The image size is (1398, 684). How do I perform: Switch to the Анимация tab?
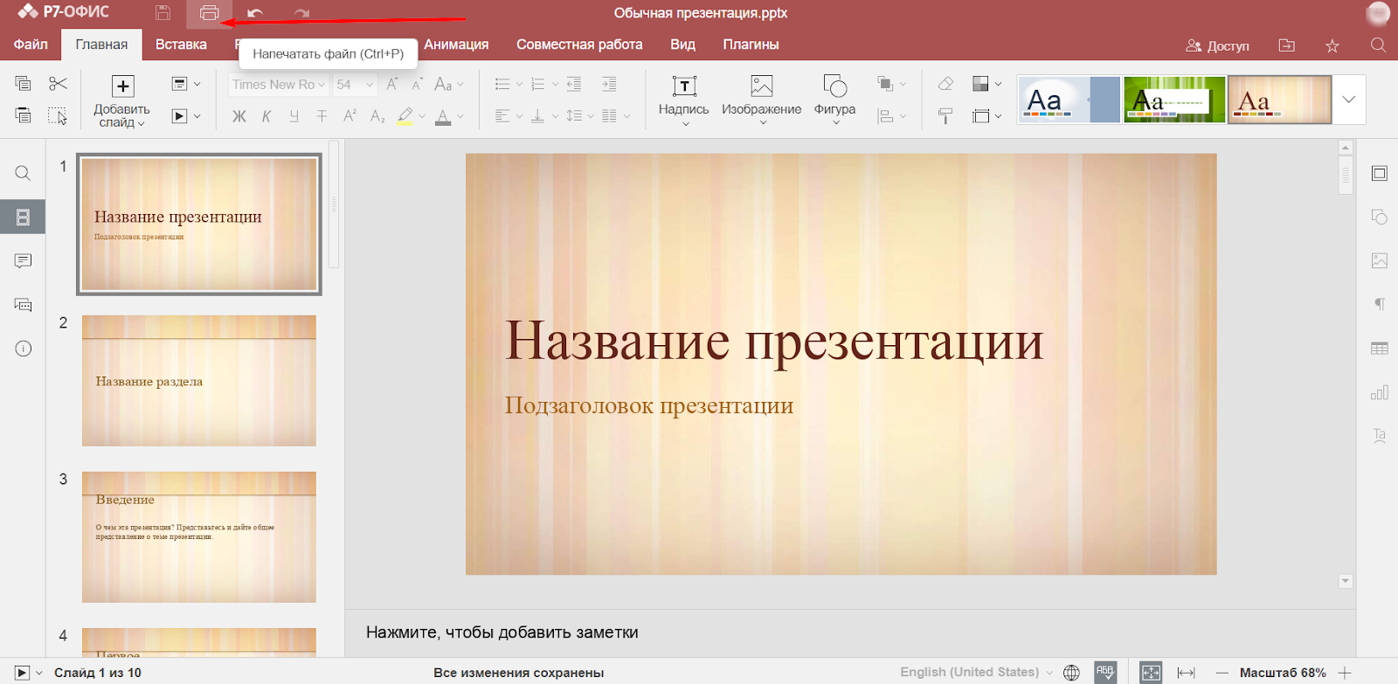(x=456, y=45)
